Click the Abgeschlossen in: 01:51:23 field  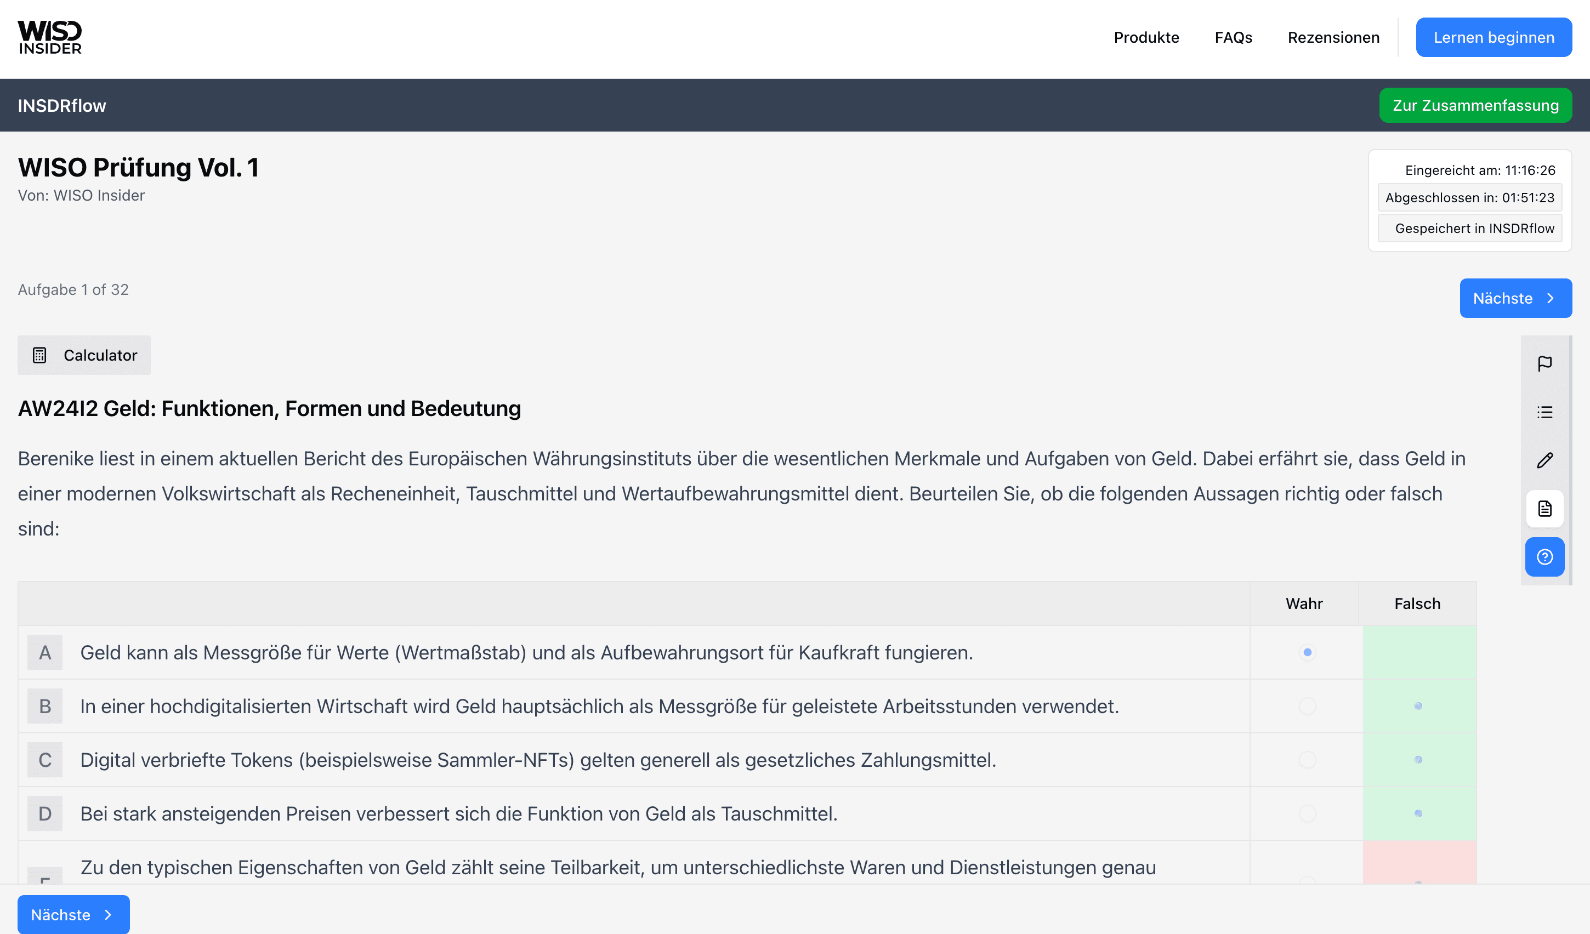point(1470,197)
